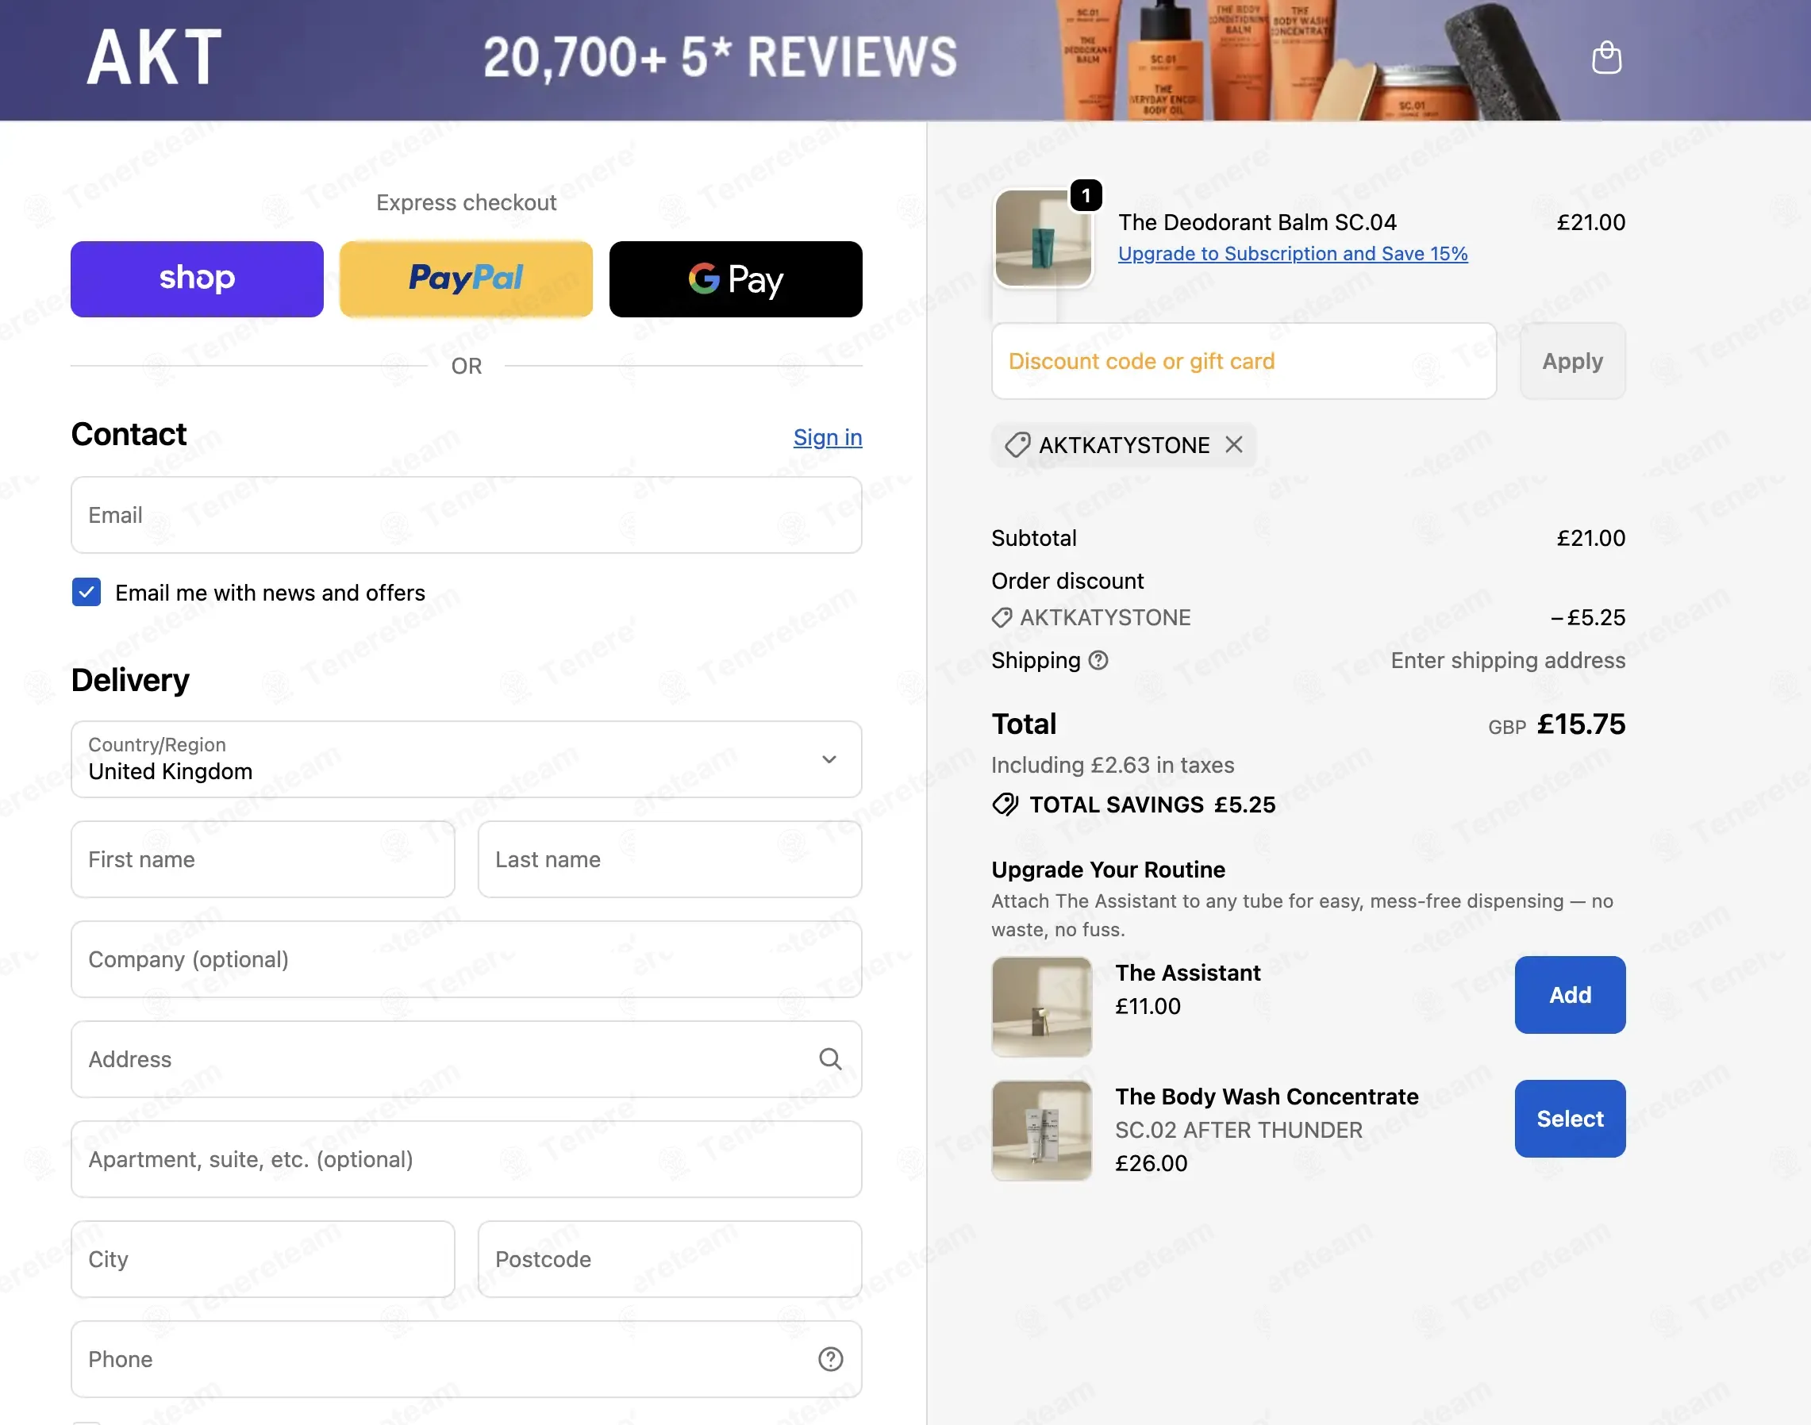The image size is (1811, 1425).
Task: Focus the Phone input field
Action: click(467, 1359)
